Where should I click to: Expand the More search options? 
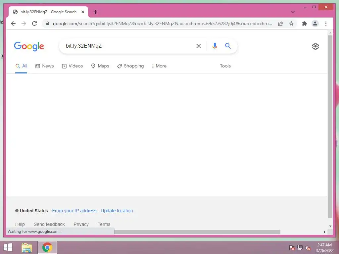click(x=159, y=66)
